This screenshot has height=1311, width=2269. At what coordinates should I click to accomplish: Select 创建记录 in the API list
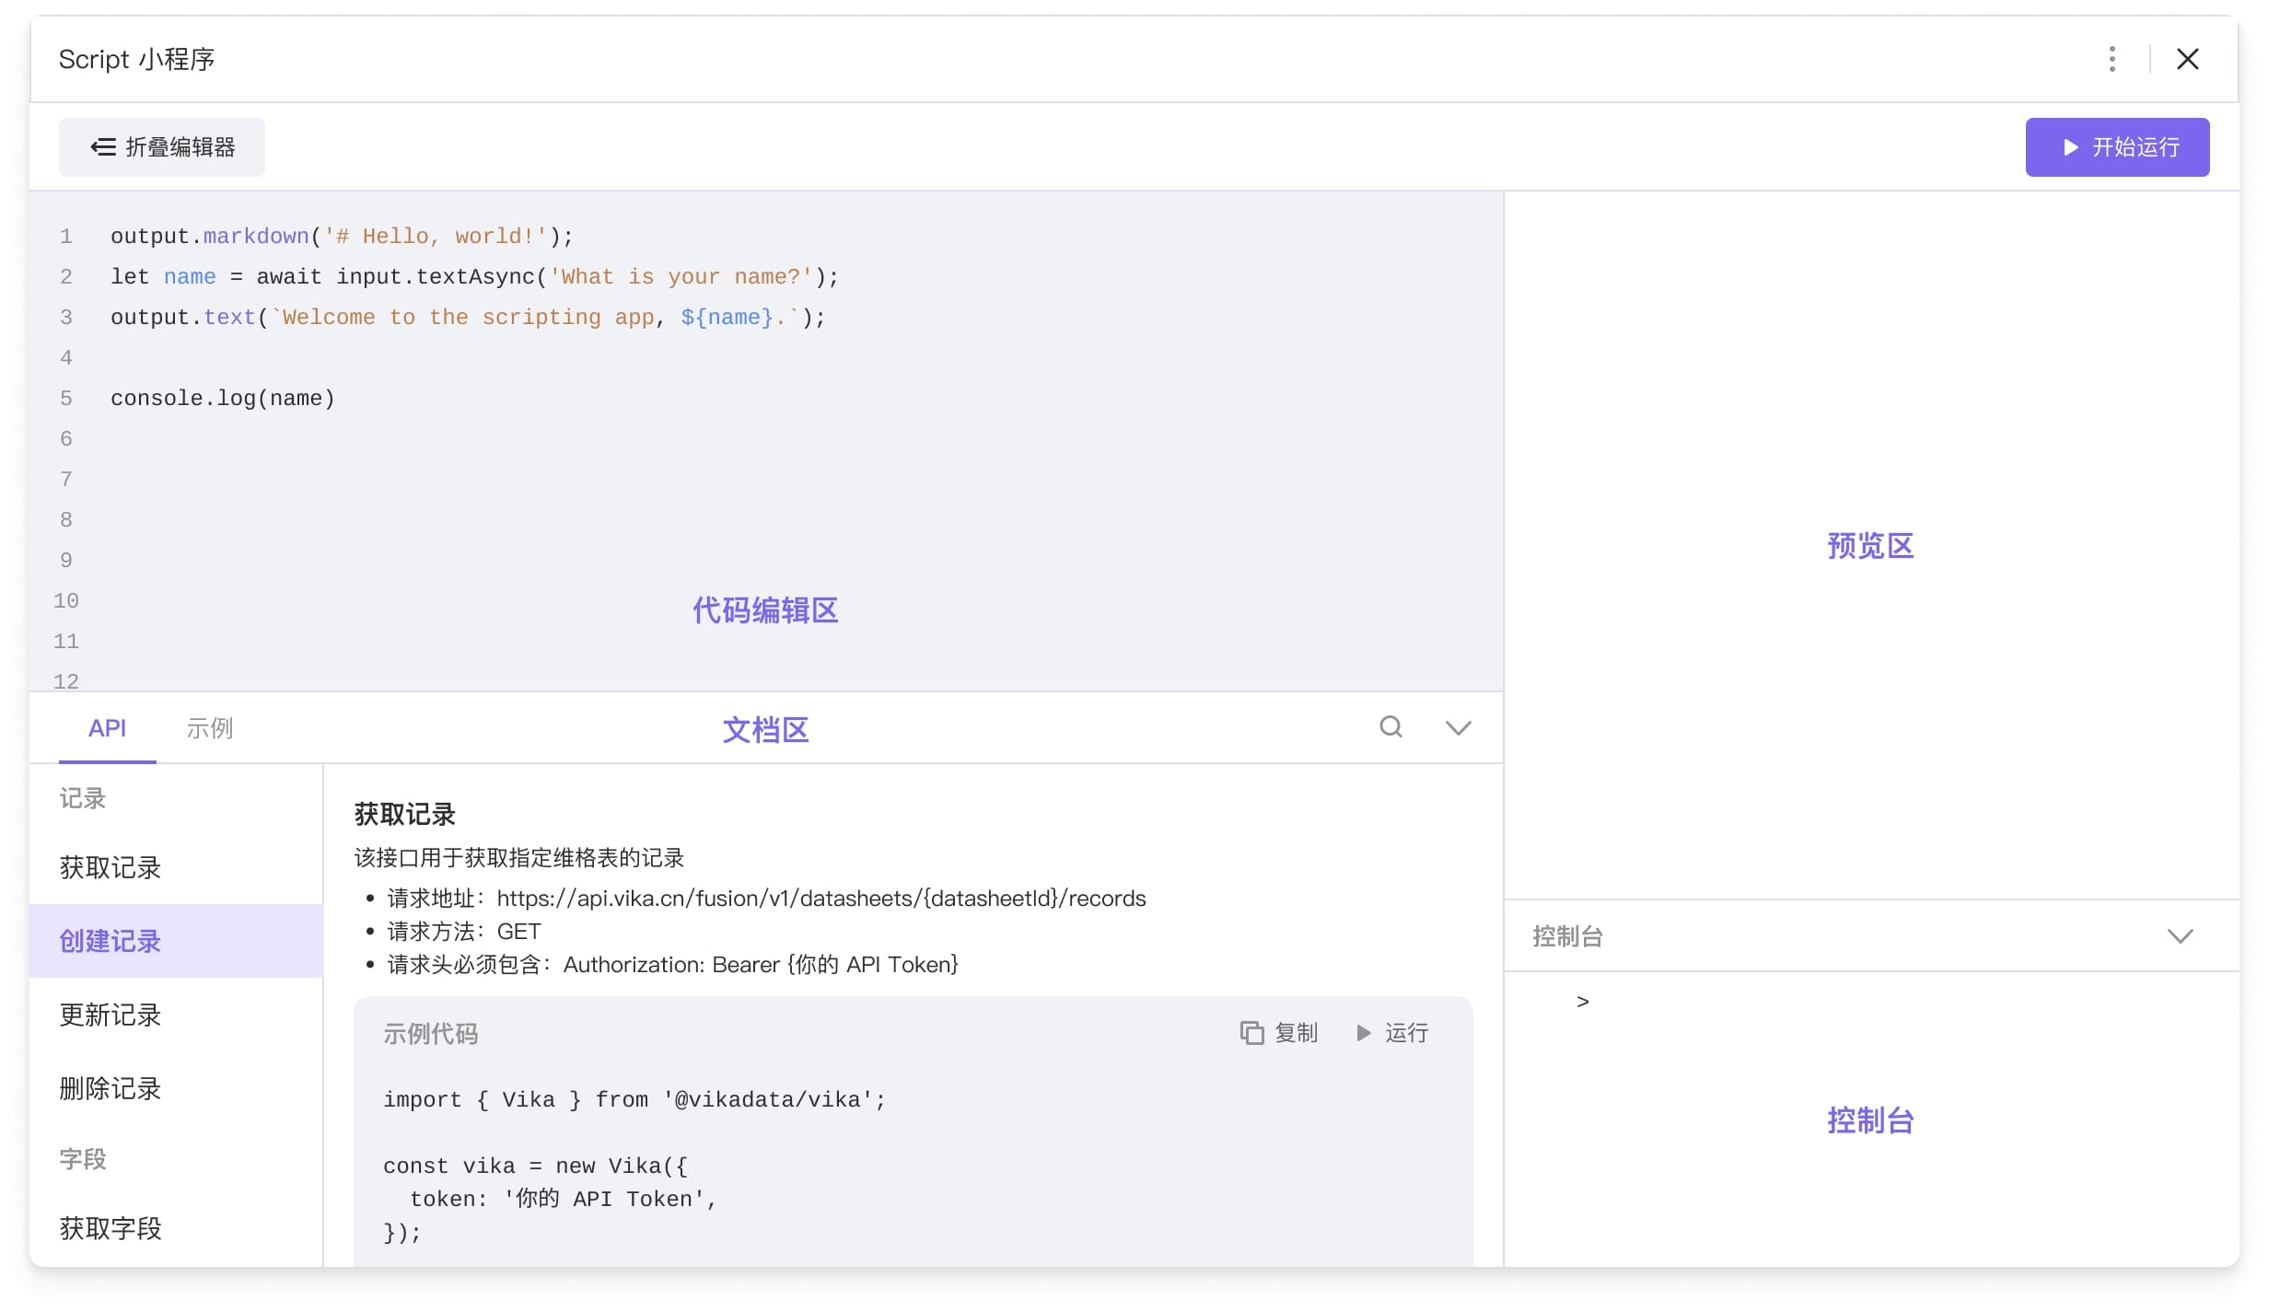[111, 941]
